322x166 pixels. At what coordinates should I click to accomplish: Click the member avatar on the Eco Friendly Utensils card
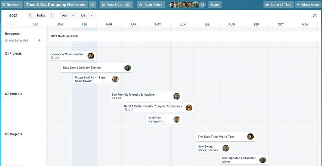coord(177,96)
